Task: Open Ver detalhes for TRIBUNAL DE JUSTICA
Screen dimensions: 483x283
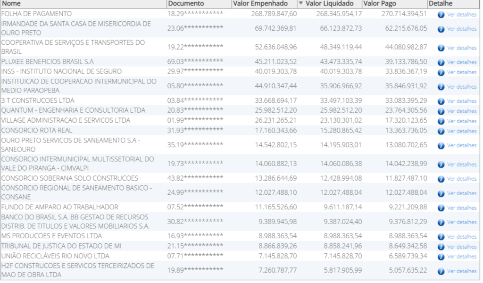Action: (462, 247)
